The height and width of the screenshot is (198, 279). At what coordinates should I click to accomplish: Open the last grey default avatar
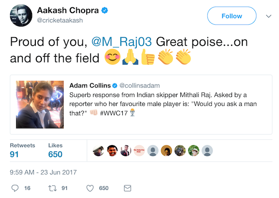(x=207, y=150)
